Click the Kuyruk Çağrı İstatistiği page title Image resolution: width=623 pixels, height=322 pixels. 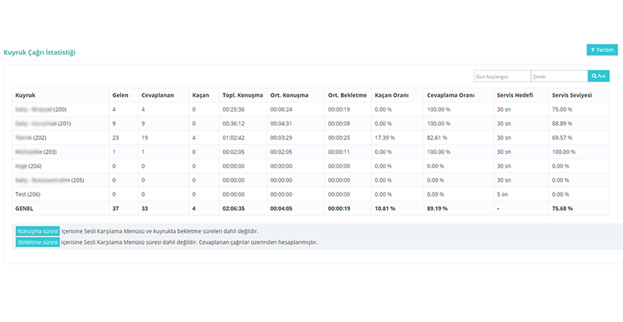(x=39, y=53)
